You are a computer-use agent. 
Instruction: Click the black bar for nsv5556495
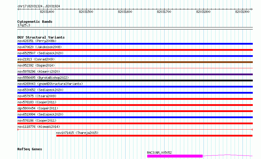click(135, 81)
